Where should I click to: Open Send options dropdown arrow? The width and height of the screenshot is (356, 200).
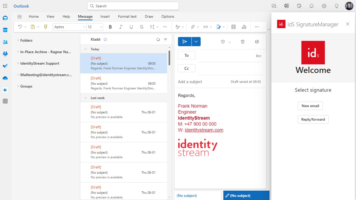coord(196,42)
